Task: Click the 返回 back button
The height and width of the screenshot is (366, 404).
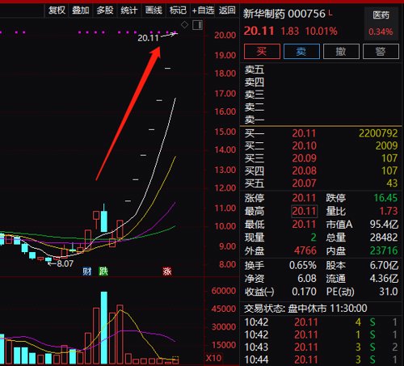Action: click(227, 11)
